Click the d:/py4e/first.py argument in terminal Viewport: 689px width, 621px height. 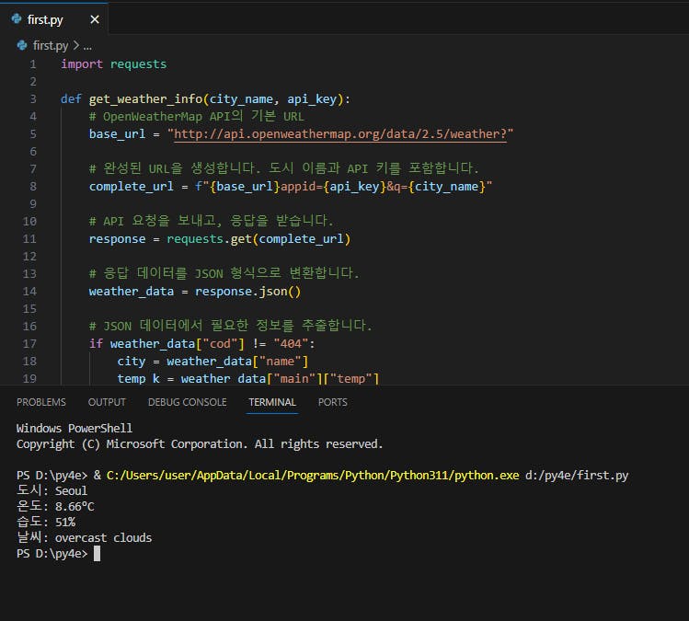pyautogui.click(x=577, y=475)
